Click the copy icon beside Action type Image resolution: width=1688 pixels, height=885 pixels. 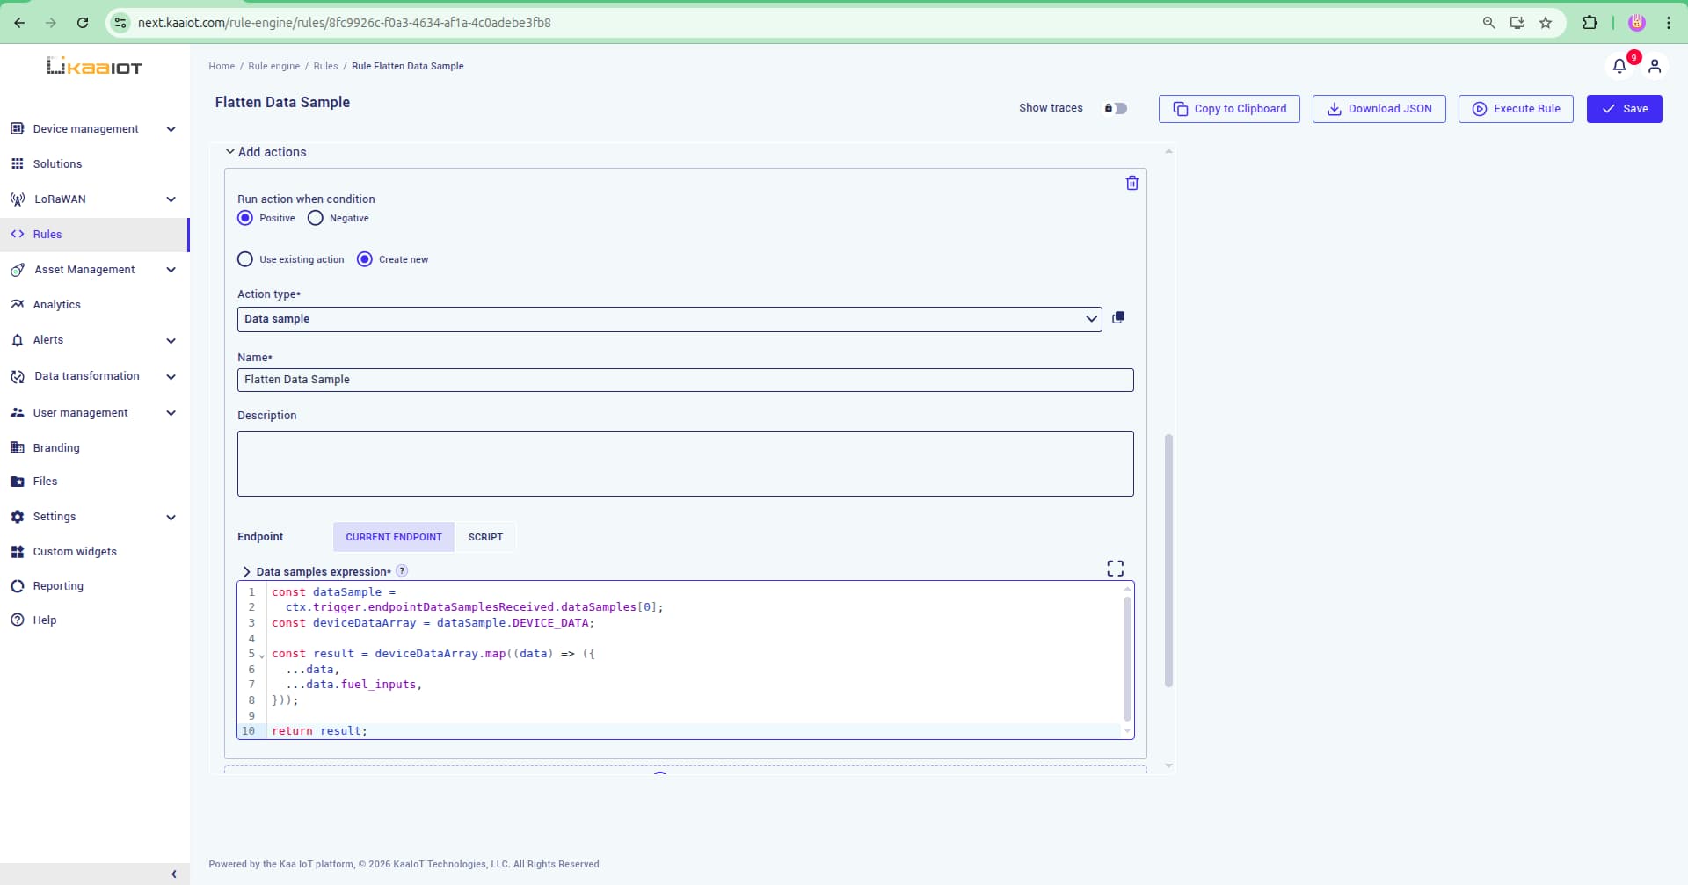[x=1117, y=318]
